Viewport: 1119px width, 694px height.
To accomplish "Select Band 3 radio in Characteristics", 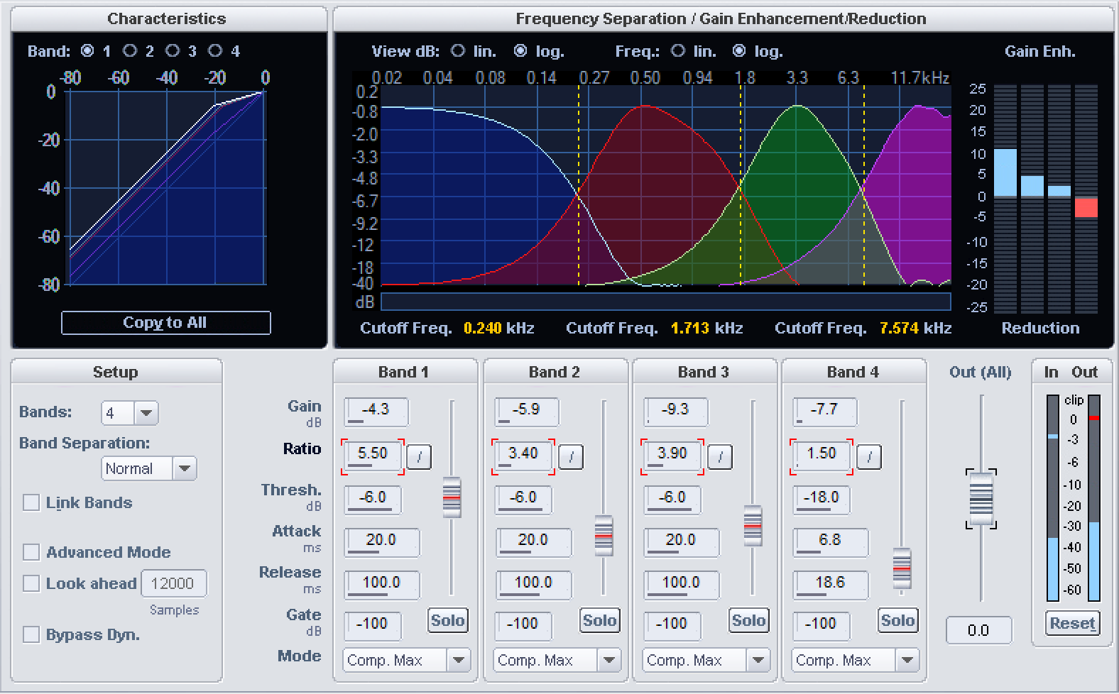I will (173, 50).
